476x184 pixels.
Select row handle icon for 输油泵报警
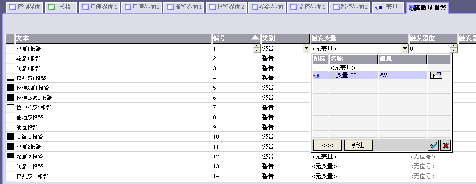click(x=11, y=117)
